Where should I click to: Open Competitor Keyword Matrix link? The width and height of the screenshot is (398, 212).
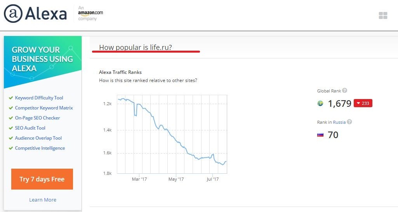pyautogui.click(x=44, y=108)
